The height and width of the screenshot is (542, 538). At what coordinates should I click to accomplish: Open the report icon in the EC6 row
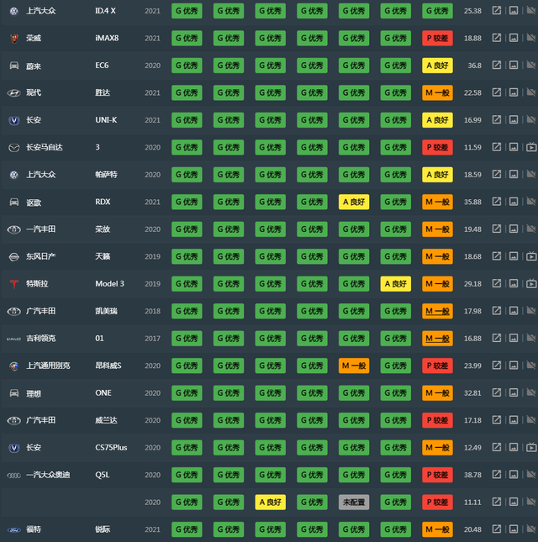pos(497,65)
